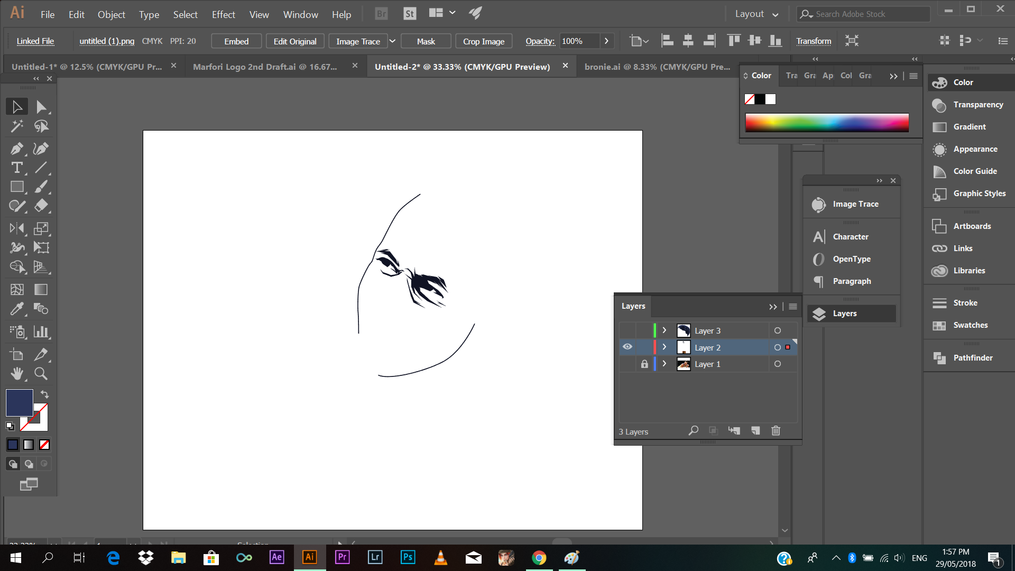Viewport: 1015px width, 571px height.
Task: Click the Opacity value field
Action: (579, 41)
